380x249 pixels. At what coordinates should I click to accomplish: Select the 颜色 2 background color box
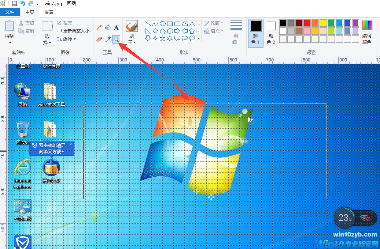point(271,33)
